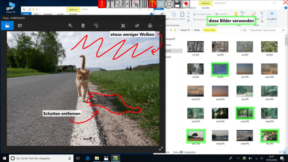Select the eraser annotation tool

click(x=186, y=4)
